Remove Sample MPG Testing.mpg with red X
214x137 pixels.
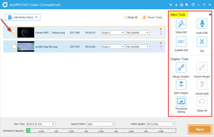coord(161,29)
